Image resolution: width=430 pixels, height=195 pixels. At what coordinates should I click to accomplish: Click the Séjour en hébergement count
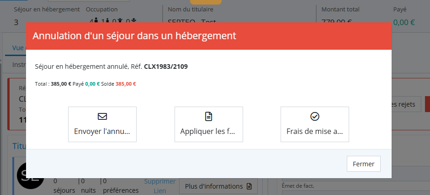click(16, 21)
